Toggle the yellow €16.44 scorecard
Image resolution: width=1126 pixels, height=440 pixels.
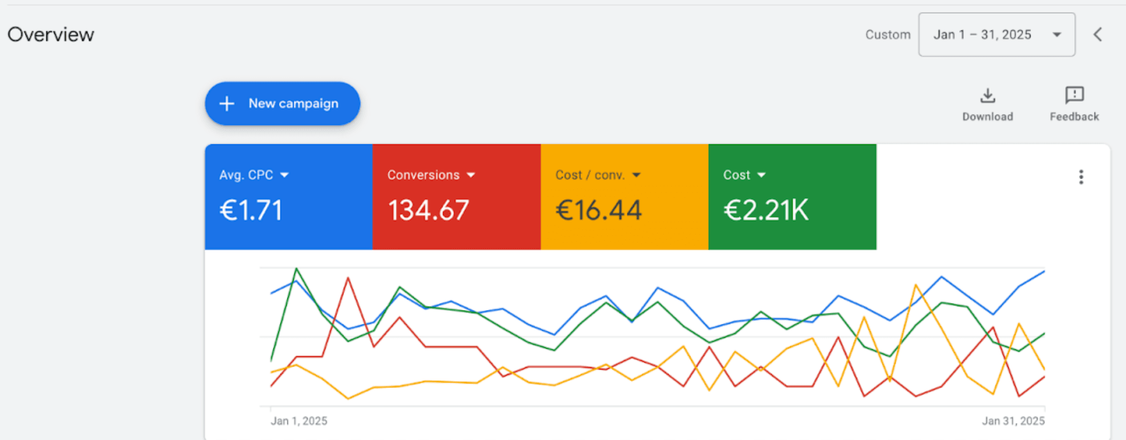tap(624, 210)
